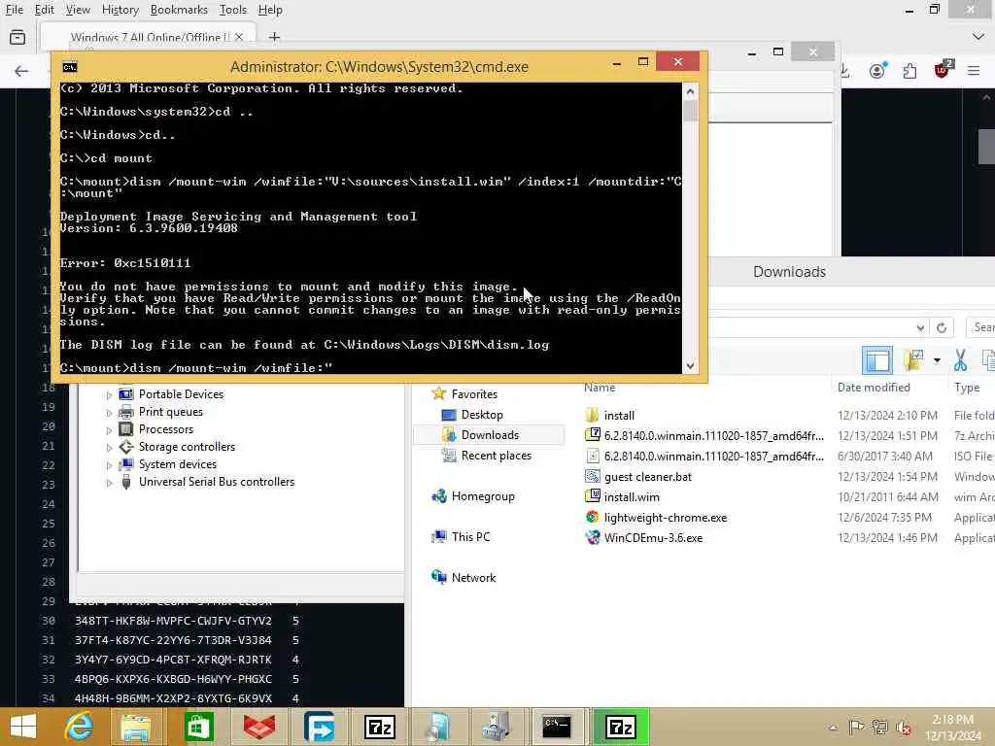Open the Edit menu in Firefox

click(x=44, y=10)
